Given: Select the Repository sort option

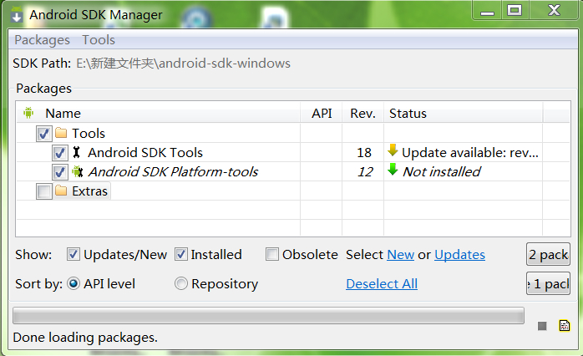Looking at the screenshot, I should tap(181, 284).
